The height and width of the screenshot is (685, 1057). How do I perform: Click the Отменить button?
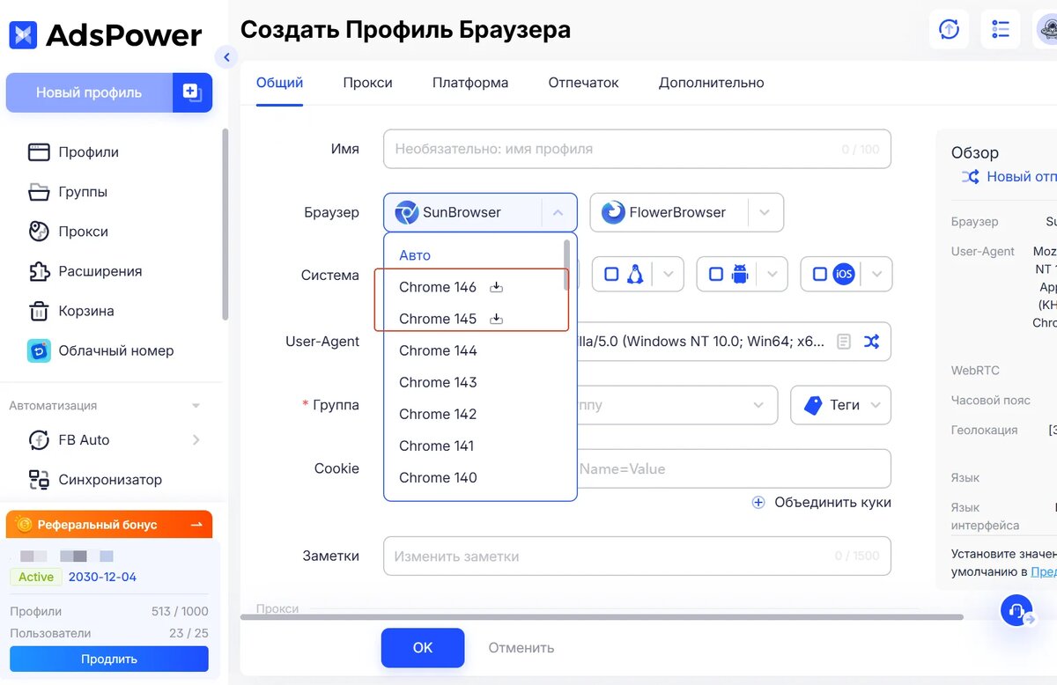pyautogui.click(x=521, y=648)
